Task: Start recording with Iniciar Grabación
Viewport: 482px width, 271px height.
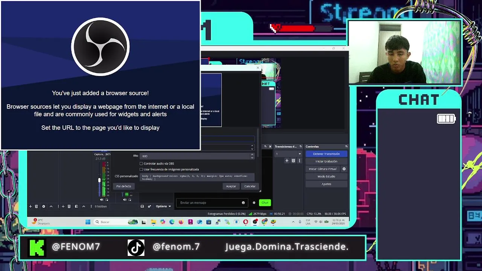Action: (x=326, y=161)
